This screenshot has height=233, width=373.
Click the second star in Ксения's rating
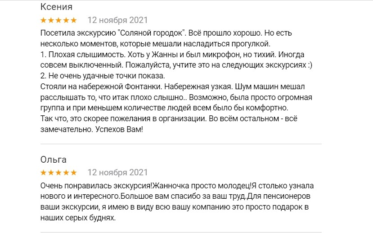51,20
